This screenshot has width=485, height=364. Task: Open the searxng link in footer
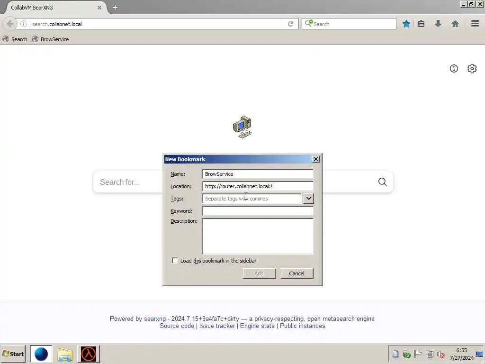(155, 319)
